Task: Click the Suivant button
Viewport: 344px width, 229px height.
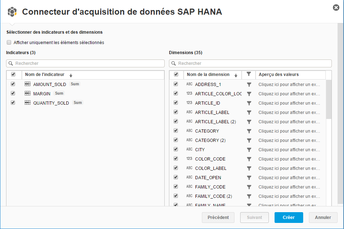Action: (x=255, y=218)
